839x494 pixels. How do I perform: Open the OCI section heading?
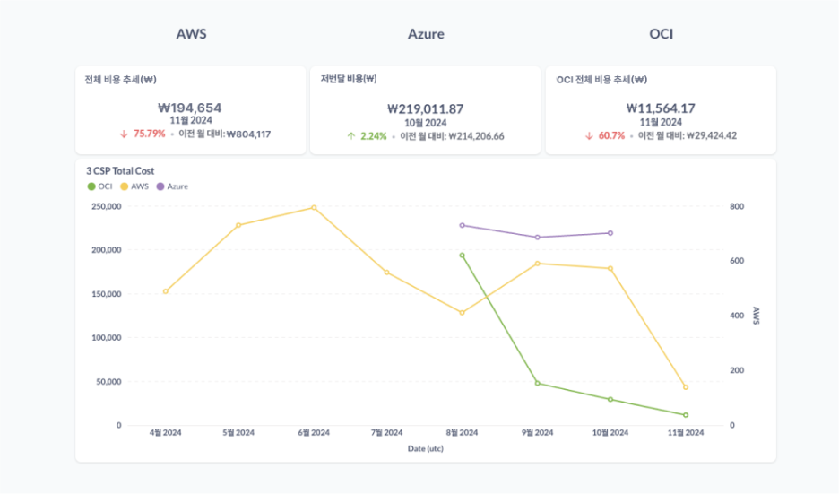pos(662,34)
